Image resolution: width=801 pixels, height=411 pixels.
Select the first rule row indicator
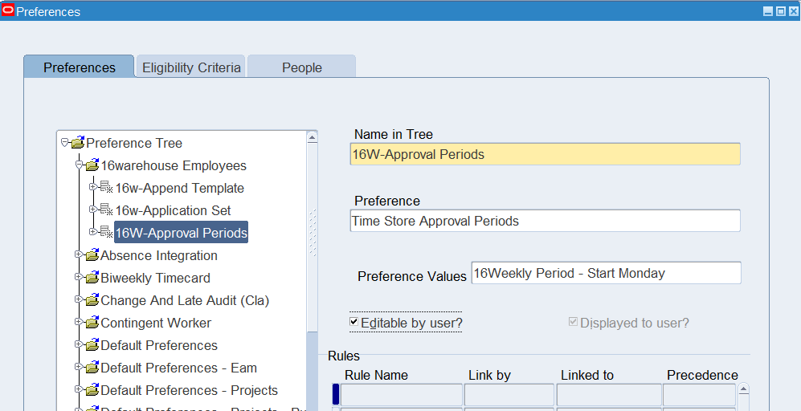coord(336,394)
